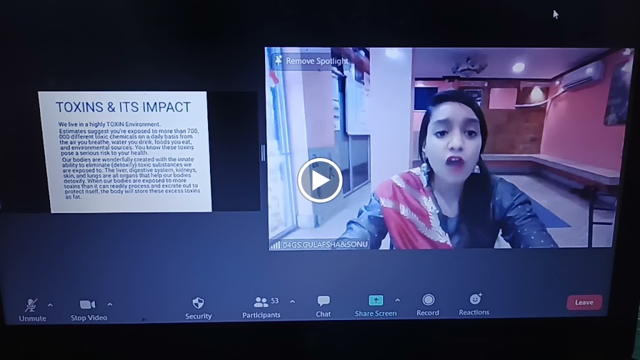Click the TOXINS & ITS IMPACT slide
Viewport: 640px width, 360px height.
(126, 152)
